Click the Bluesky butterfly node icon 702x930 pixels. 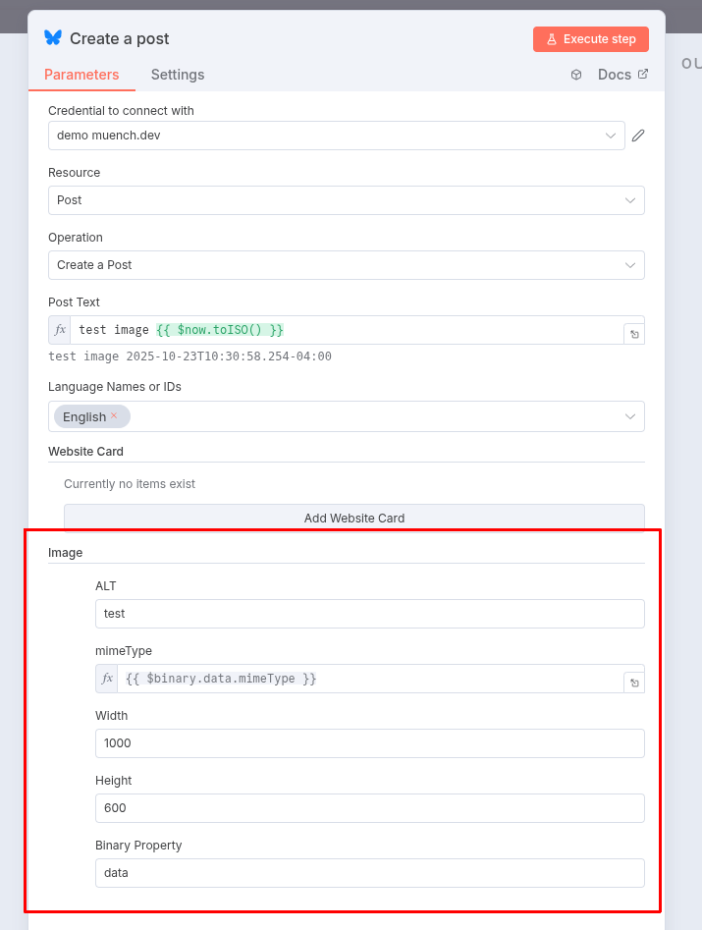coord(53,38)
